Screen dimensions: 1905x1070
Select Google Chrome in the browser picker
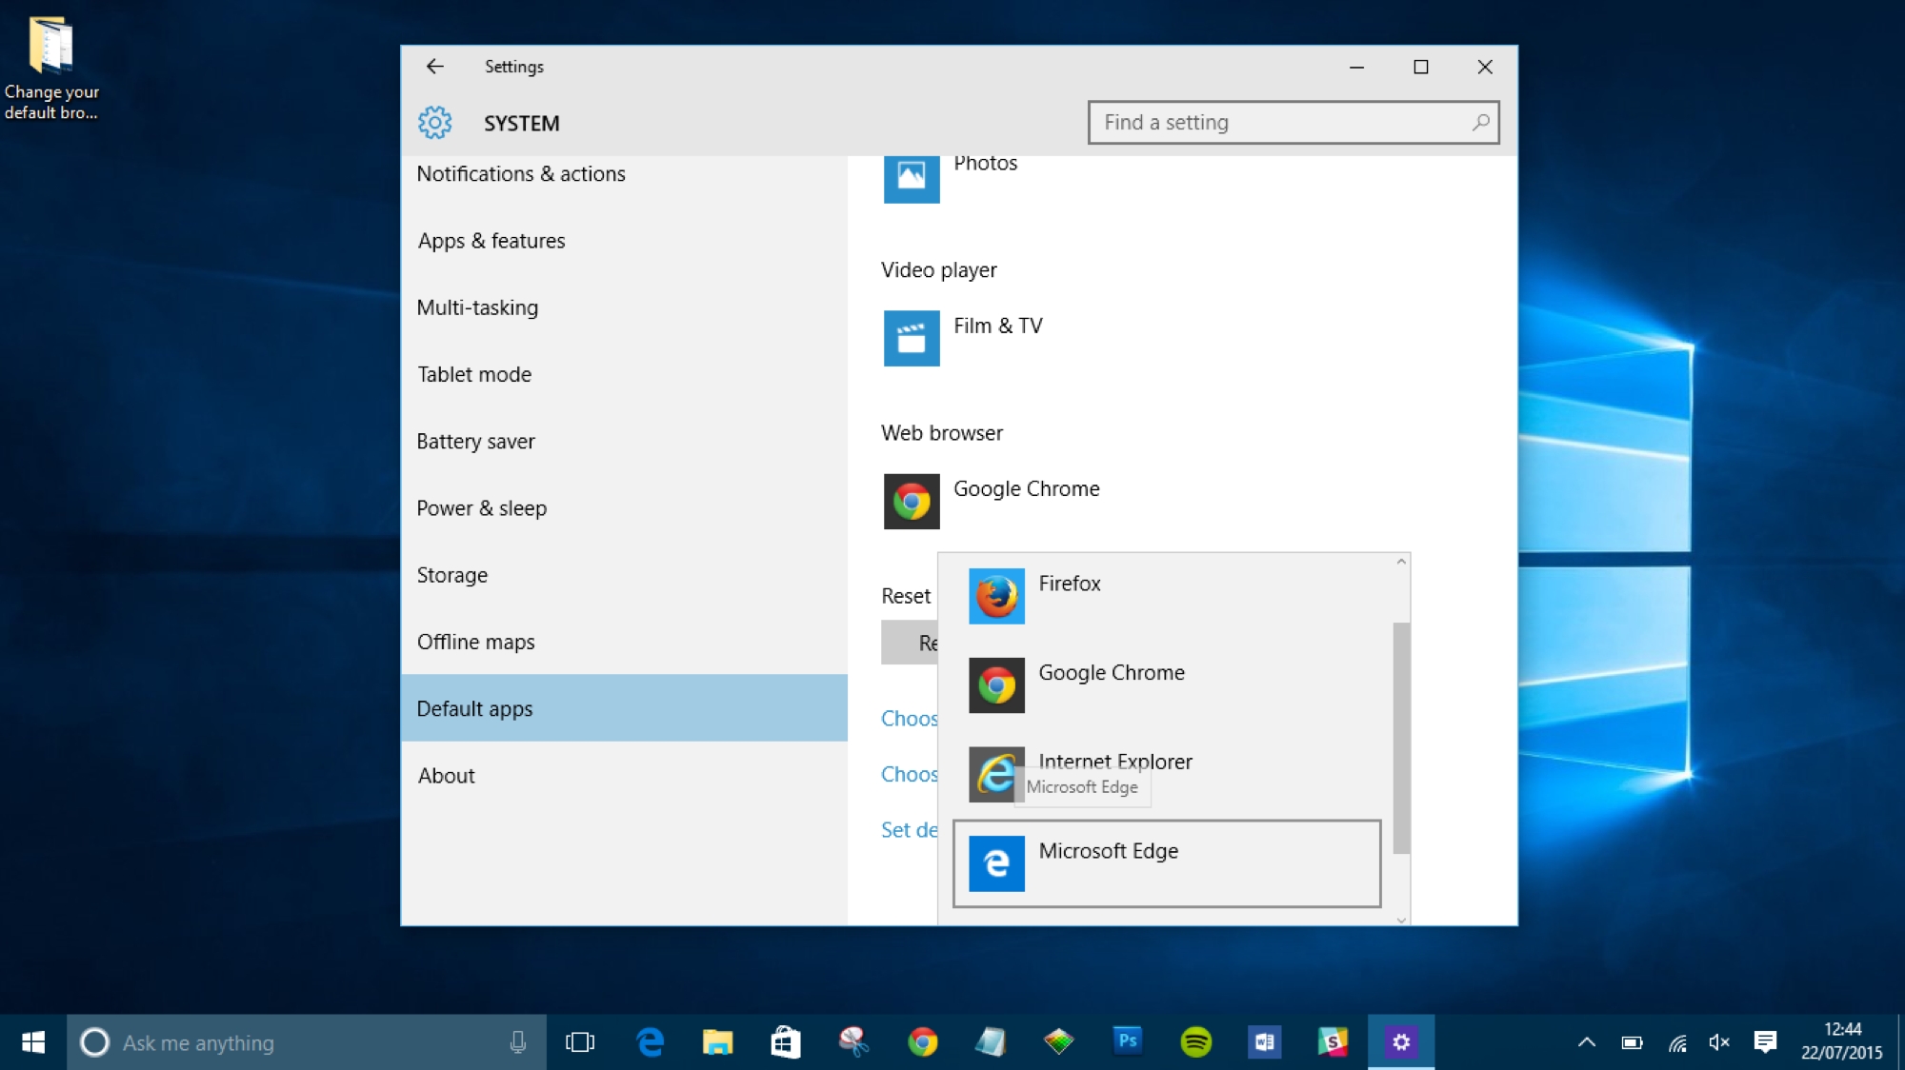pos(1110,672)
